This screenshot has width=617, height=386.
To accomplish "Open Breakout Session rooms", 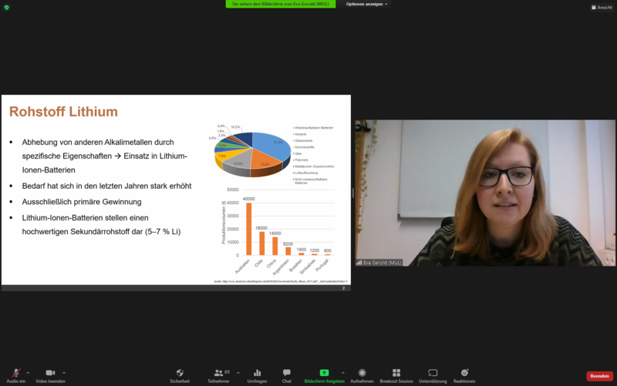I will tap(396, 374).
